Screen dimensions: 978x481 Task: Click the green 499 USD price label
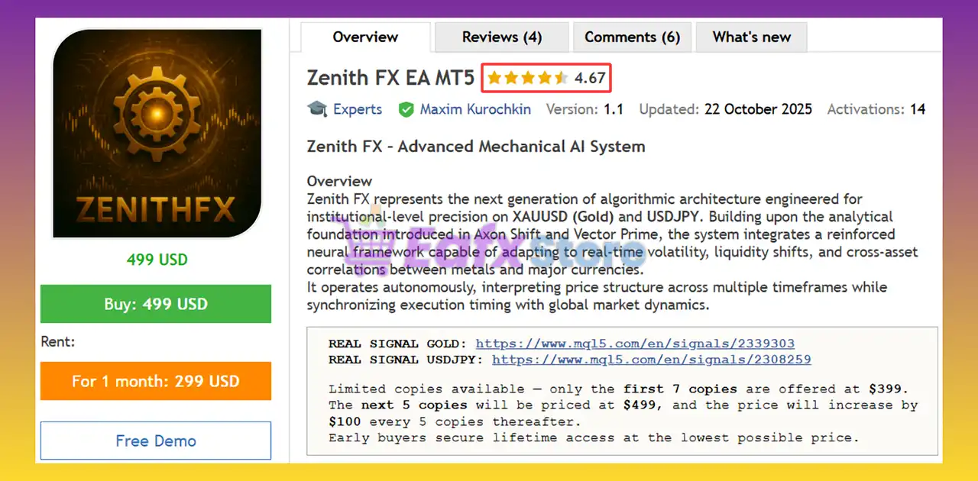(157, 260)
